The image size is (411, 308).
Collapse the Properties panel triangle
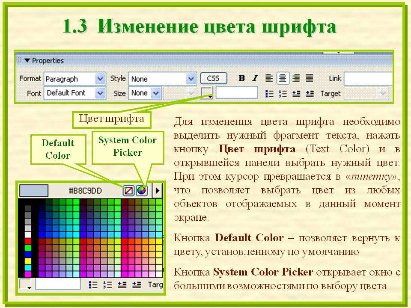pyautogui.click(x=27, y=60)
